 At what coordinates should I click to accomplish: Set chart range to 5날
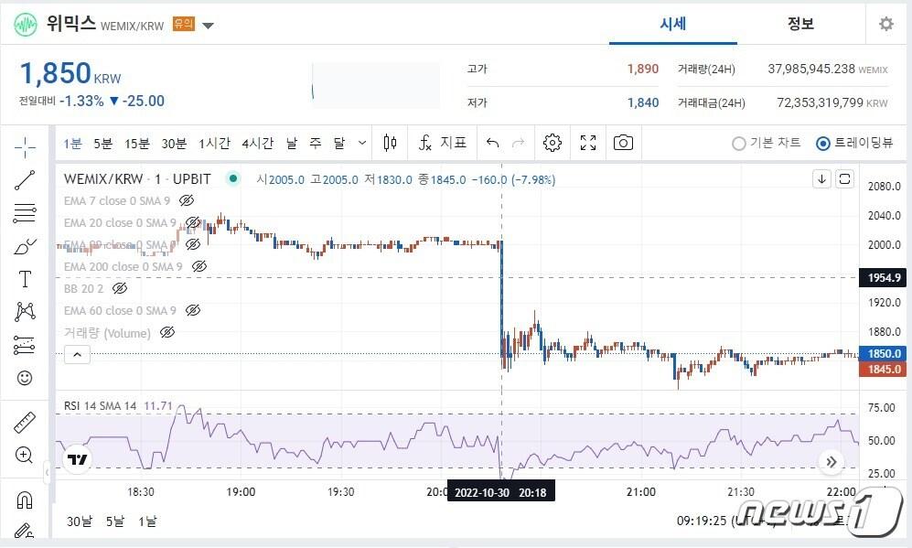tap(115, 521)
